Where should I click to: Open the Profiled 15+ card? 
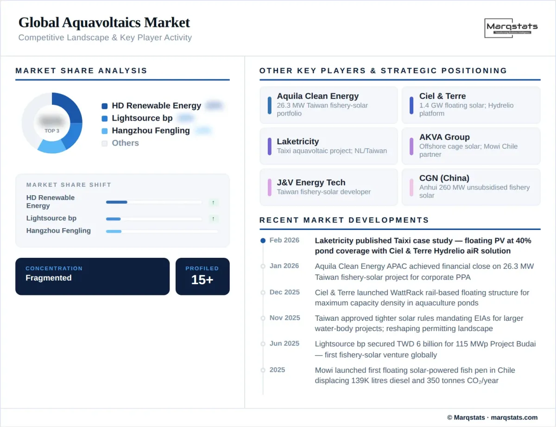[202, 276]
